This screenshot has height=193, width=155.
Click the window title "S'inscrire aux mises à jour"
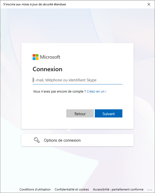tap(35, 4)
